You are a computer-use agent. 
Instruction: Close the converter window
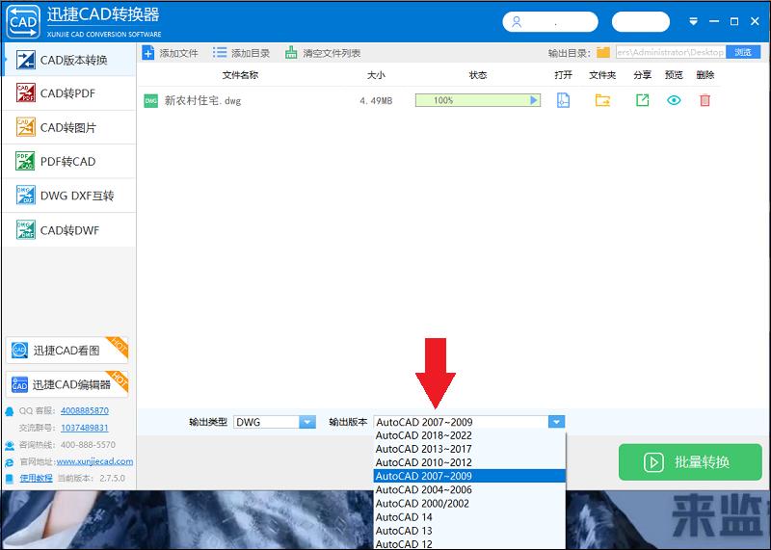click(x=755, y=21)
